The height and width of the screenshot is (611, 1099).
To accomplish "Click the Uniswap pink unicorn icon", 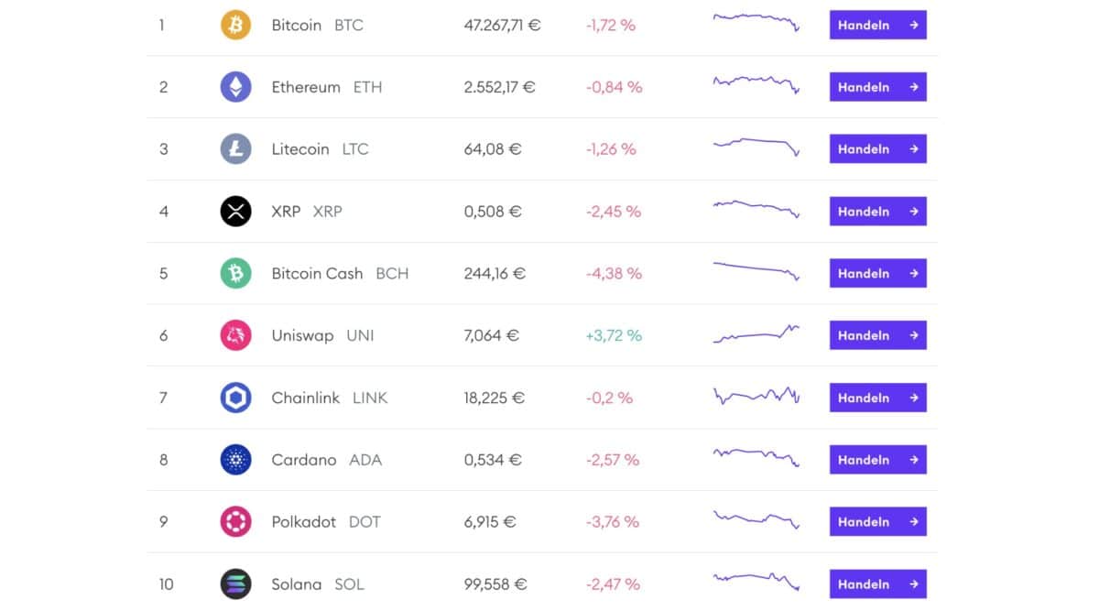I will click(x=235, y=335).
